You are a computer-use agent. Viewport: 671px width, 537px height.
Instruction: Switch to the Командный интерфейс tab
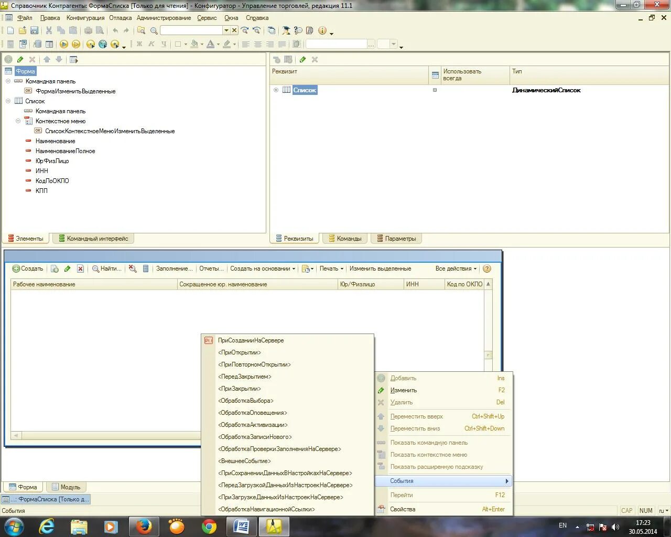click(x=93, y=239)
